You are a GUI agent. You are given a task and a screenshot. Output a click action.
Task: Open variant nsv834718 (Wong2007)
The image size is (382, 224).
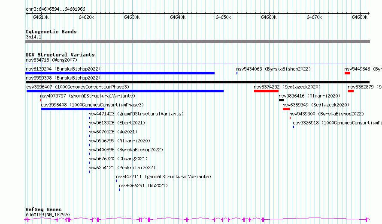point(52,60)
